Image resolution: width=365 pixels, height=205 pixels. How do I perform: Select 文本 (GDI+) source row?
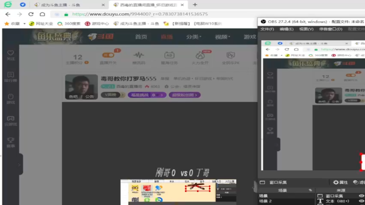[340, 201]
